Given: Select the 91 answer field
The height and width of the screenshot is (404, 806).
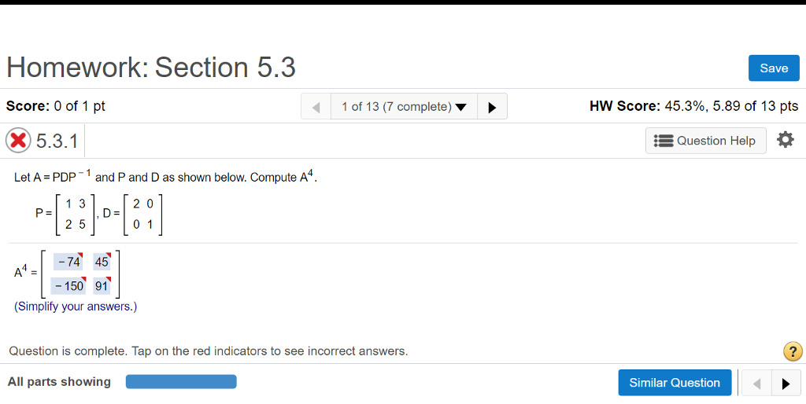Looking at the screenshot, I should (x=102, y=286).
